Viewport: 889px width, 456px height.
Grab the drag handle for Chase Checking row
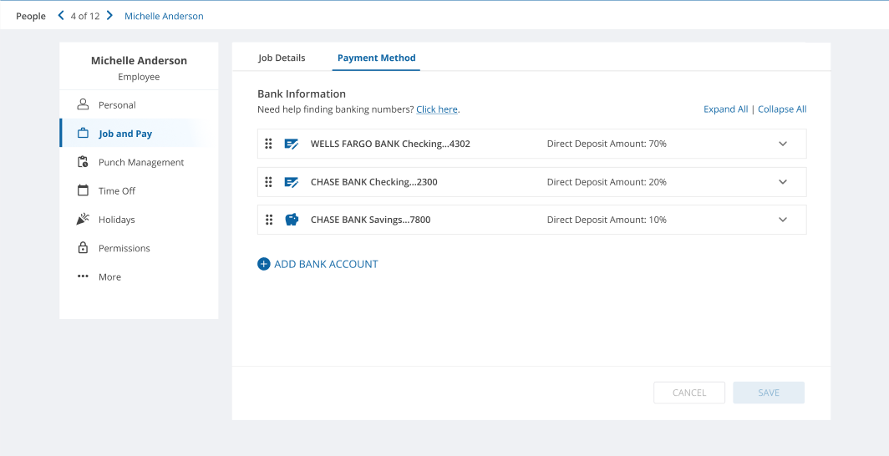click(269, 182)
